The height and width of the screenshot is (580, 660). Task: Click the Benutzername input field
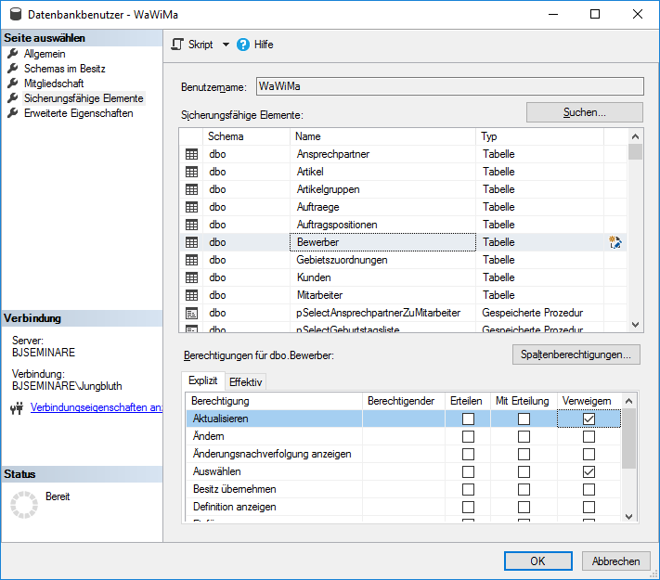point(448,86)
